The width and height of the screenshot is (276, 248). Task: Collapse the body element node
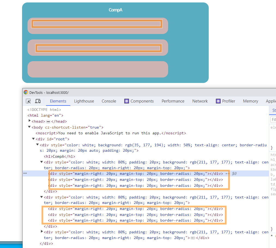29,127
